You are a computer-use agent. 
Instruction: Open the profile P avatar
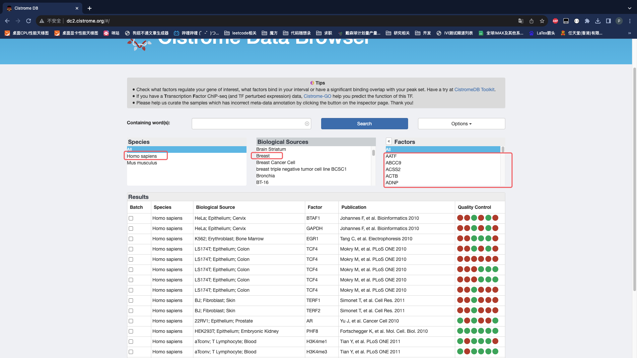pos(619,21)
